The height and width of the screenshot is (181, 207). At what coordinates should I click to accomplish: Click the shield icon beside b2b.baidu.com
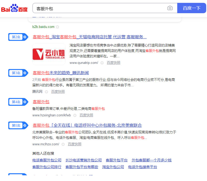(x=57, y=27)
